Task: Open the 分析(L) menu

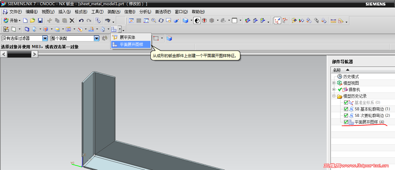Action: tap(145, 12)
